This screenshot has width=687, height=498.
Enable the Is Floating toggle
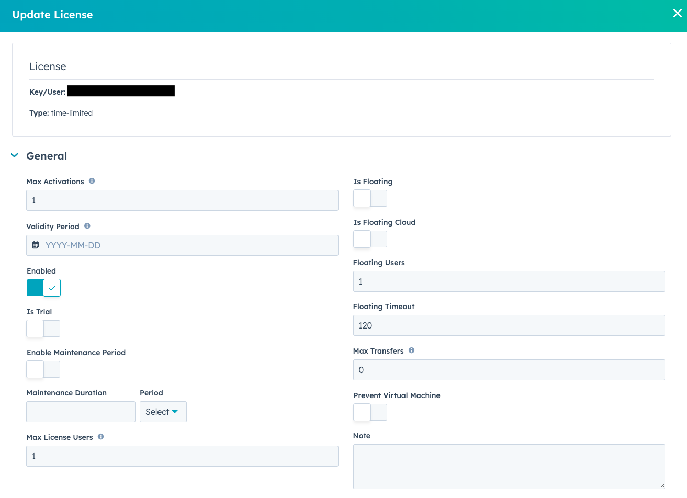coord(370,198)
